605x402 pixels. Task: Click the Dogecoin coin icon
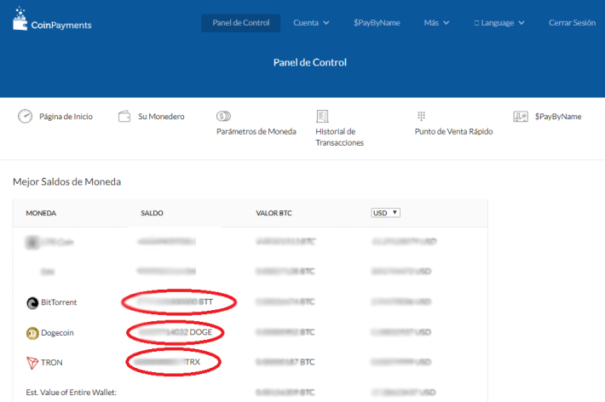tap(32, 333)
